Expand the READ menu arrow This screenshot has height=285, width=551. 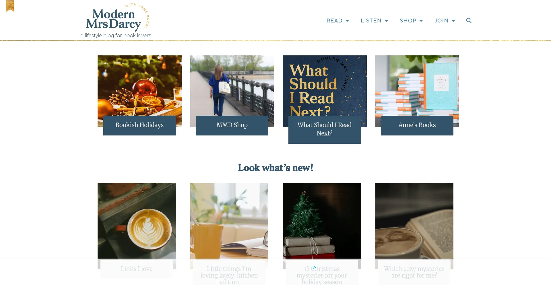pos(347,21)
